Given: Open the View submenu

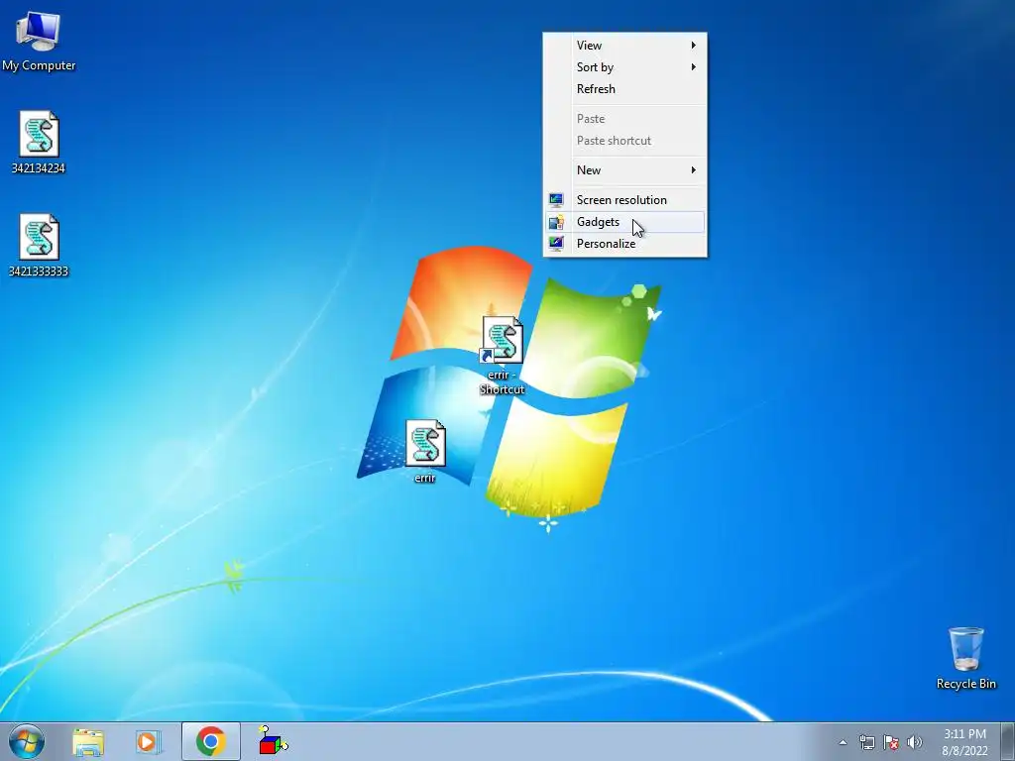Looking at the screenshot, I should pos(624,46).
